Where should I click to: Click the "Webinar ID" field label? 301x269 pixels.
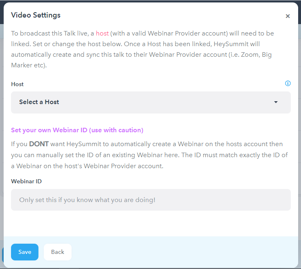tap(26, 181)
